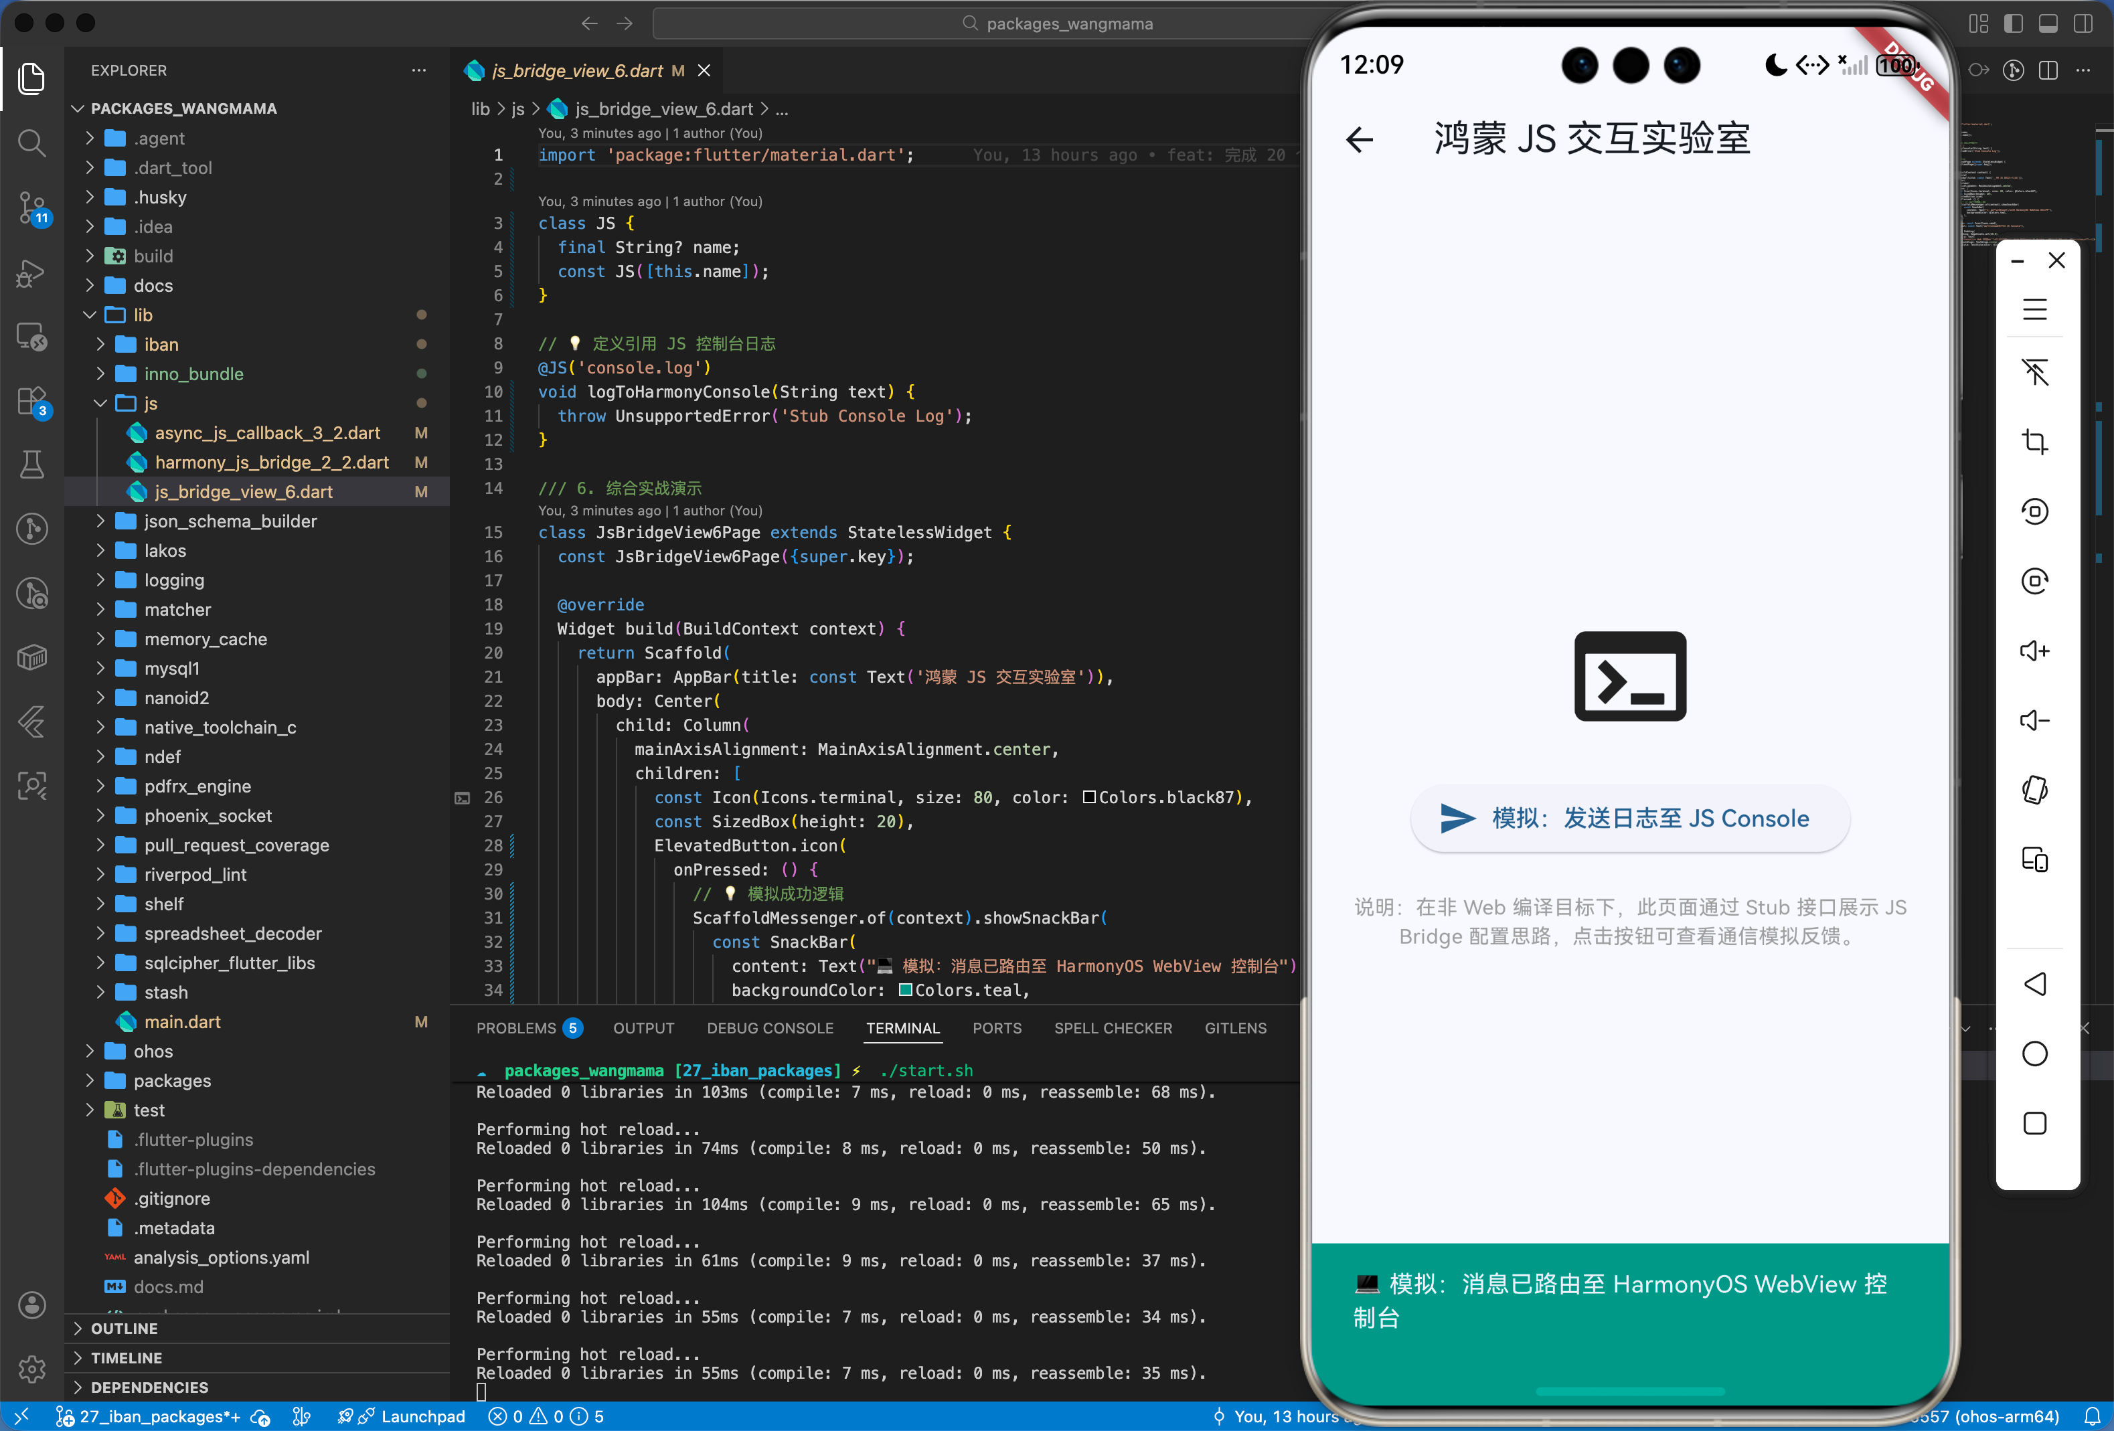Viewport: 2114px width, 1431px height.
Task: Switch to the DEBUG CONSOLE tab
Action: (x=770, y=1028)
